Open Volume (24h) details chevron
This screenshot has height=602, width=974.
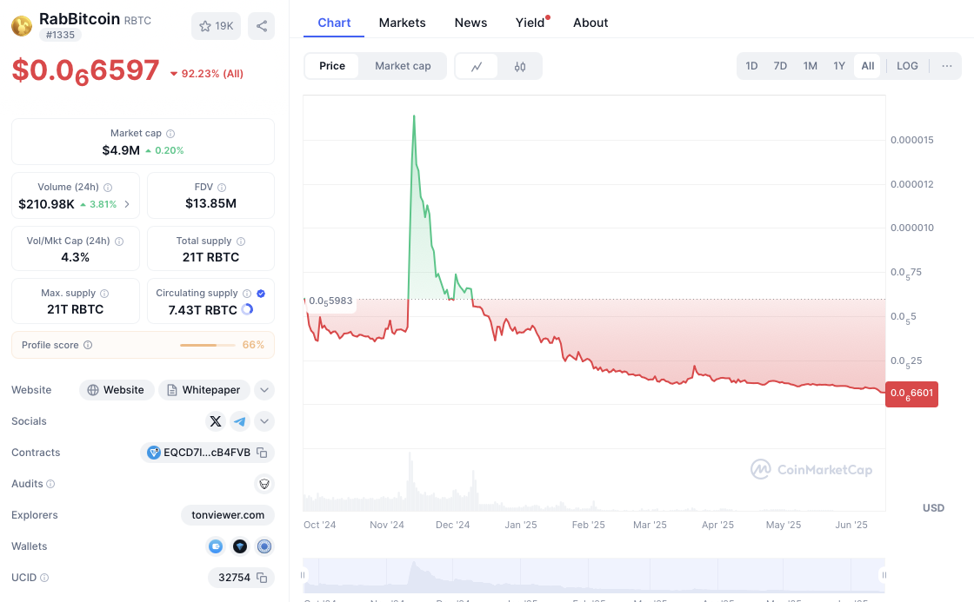click(127, 204)
